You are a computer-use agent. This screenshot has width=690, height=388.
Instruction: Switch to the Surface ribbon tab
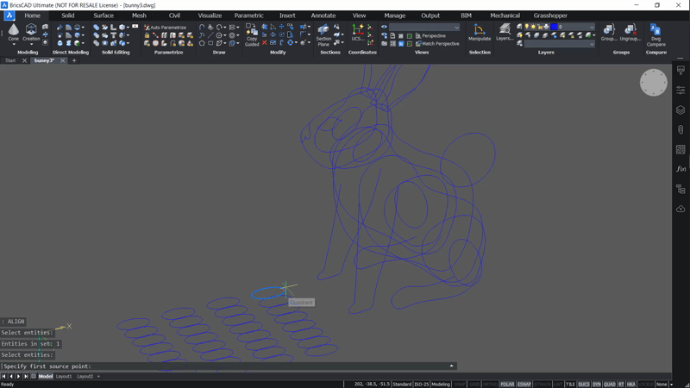click(103, 16)
